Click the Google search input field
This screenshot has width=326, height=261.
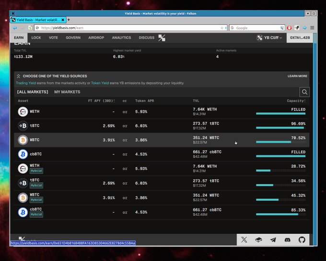(257, 28)
